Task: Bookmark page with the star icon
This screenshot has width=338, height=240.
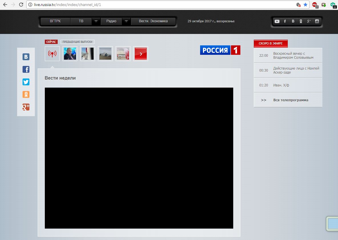Action: pyautogui.click(x=305, y=5)
